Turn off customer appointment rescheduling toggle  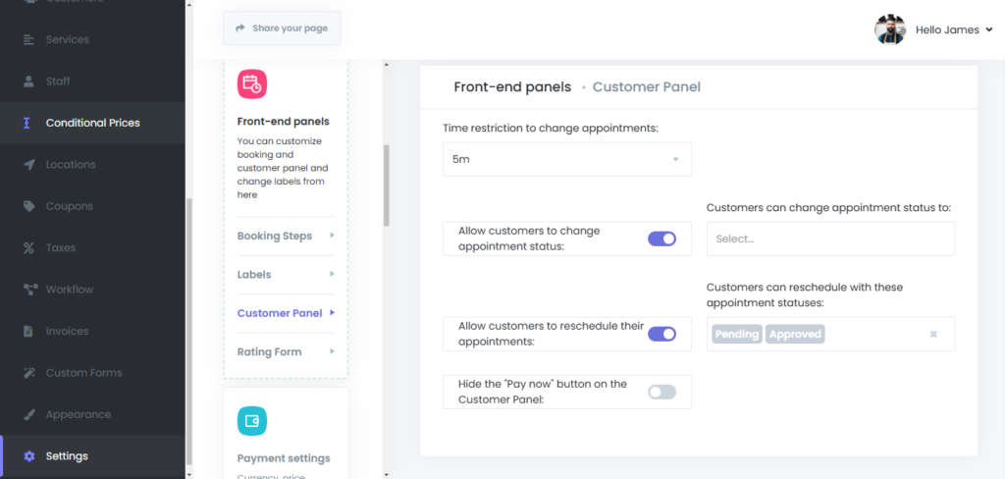[661, 334]
